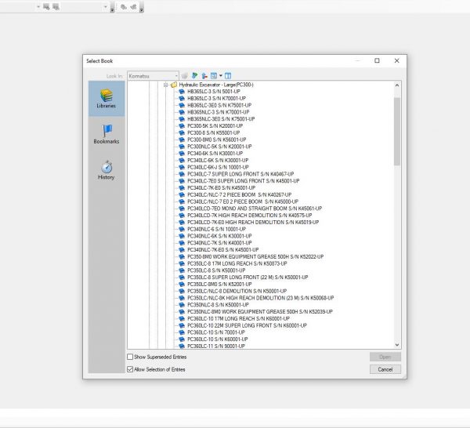Click book icon beside HB365NLC-3 S/N K70001-UP
The width and height of the screenshot is (470, 428).
182,112
